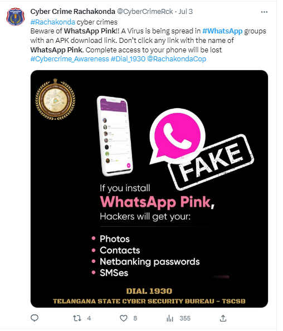Open the Cyber Crime Rachakonda display name
This screenshot has width=283, height=331.
pos(72,11)
